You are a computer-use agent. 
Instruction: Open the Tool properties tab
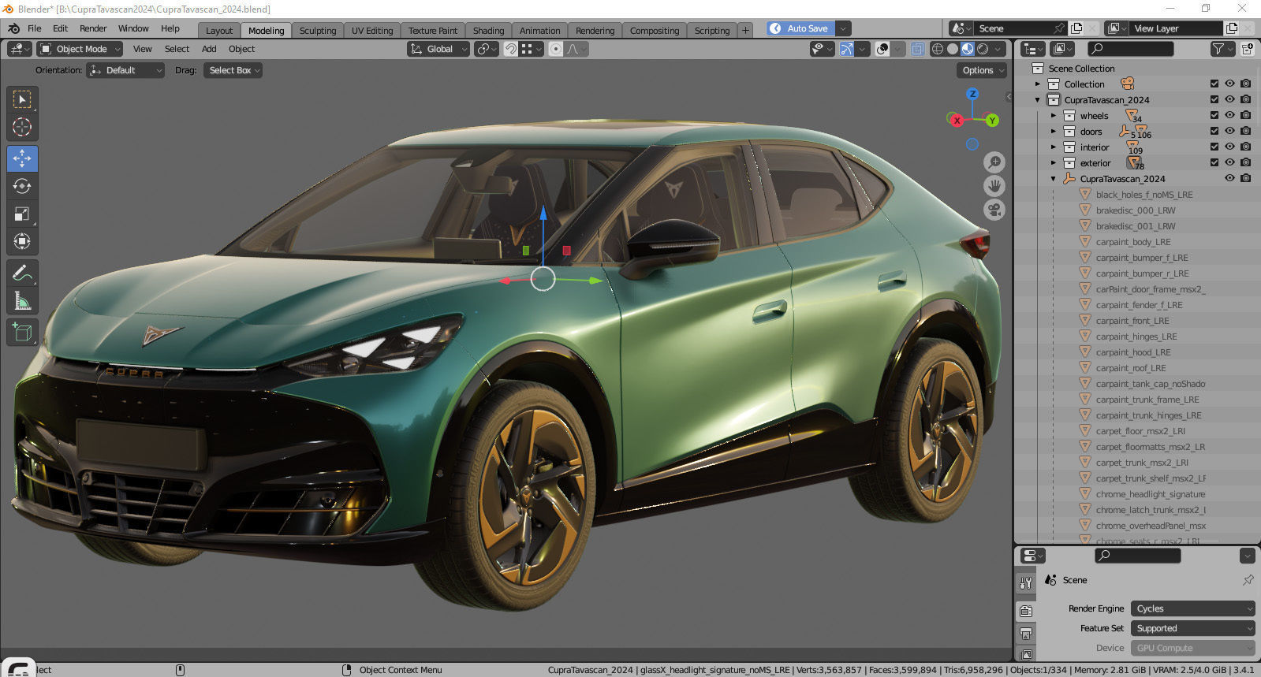1026,583
